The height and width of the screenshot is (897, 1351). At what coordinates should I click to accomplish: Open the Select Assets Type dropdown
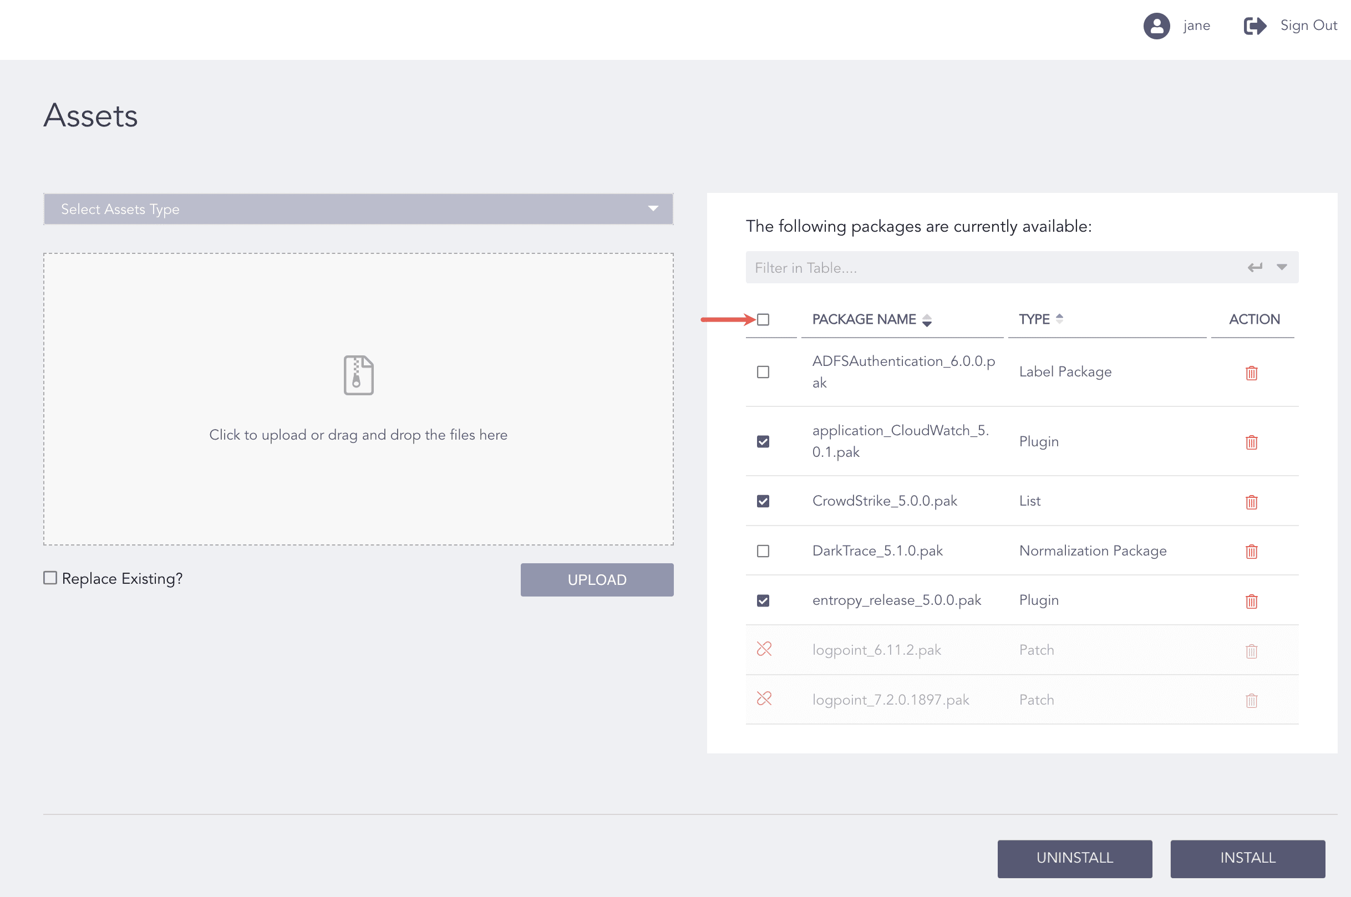point(358,209)
